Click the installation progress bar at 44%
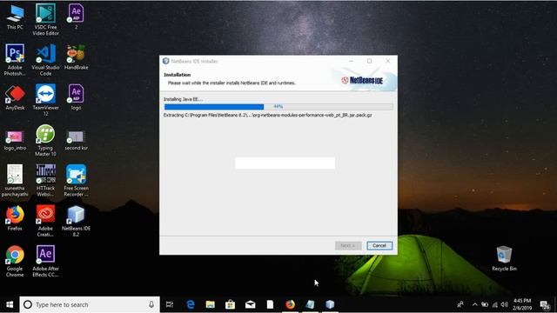This screenshot has width=557, height=313. [278, 106]
